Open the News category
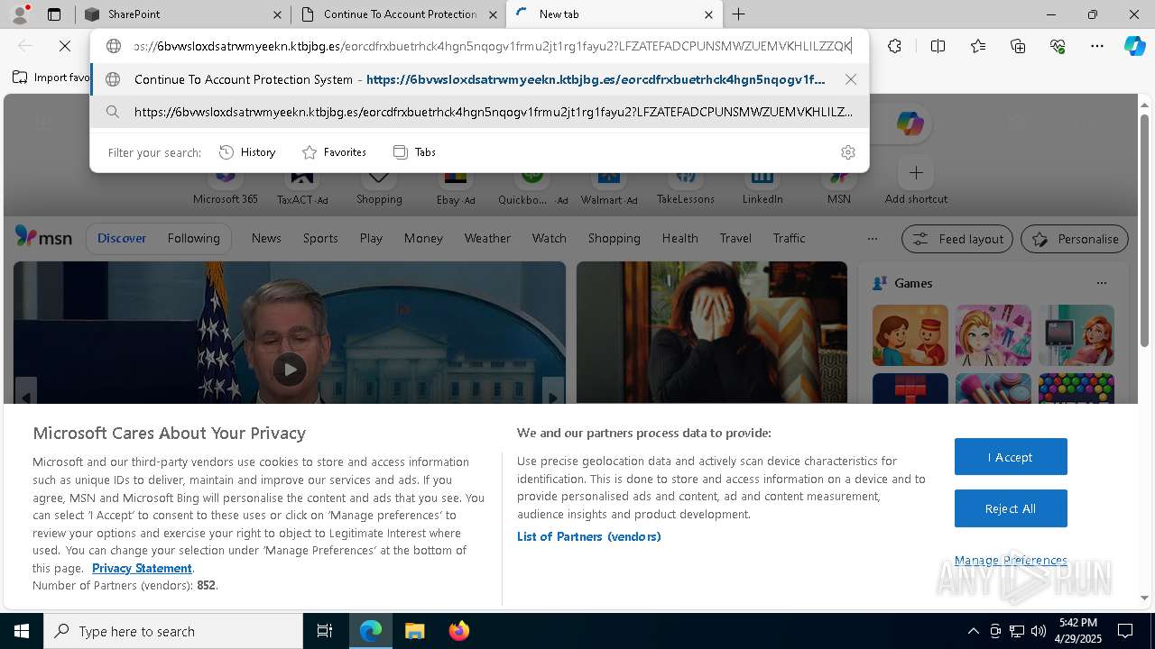Screen dimensions: 1155x649 pos(266,238)
